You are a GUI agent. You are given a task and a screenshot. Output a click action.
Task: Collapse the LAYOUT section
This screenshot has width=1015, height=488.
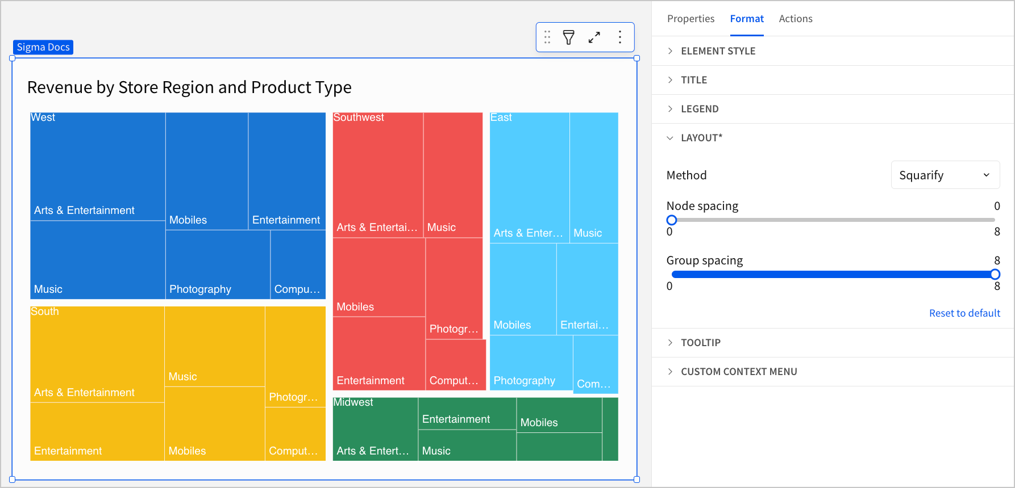833,138
